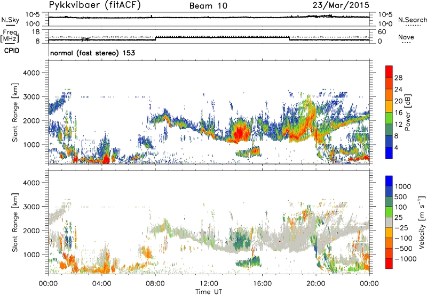Click the 10^5 tick beside N.Sky
This screenshot has width=427, height=295.
pyautogui.click(x=33, y=15)
